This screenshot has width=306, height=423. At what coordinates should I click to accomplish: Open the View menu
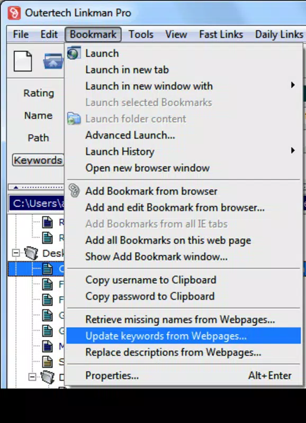click(x=176, y=34)
